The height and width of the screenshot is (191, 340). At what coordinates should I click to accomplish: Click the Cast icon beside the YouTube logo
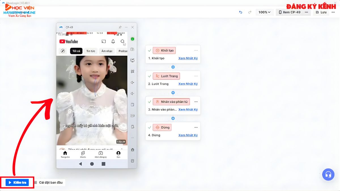(104, 41)
